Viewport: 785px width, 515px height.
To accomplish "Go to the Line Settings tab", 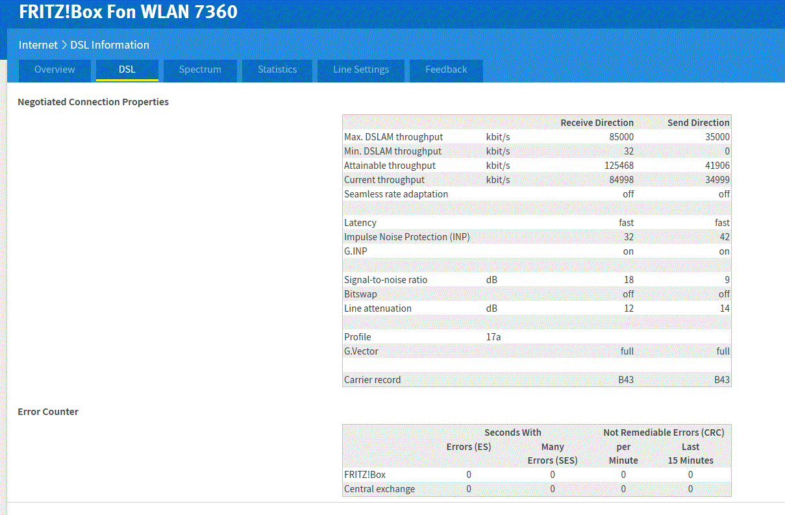I will pyautogui.click(x=361, y=69).
